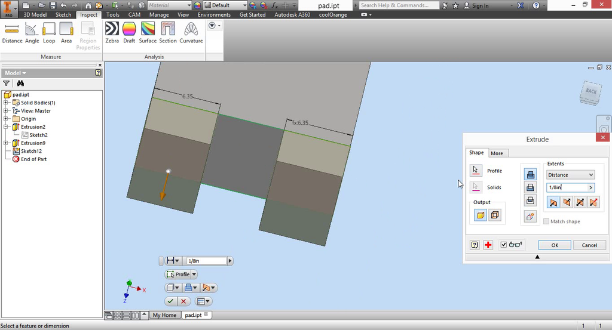Open the appearance color wheel selector

(x=197, y=5)
